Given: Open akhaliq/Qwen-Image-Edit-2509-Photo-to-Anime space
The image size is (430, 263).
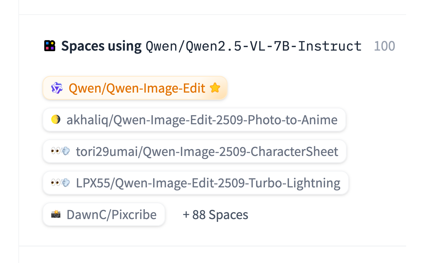Looking at the screenshot, I should pyautogui.click(x=202, y=120).
